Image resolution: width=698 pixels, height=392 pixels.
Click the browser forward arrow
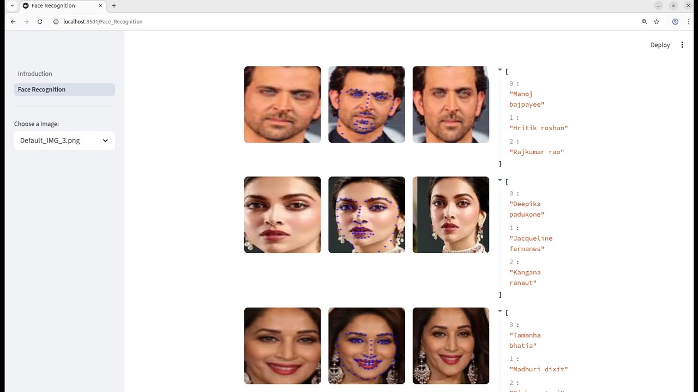pos(26,22)
